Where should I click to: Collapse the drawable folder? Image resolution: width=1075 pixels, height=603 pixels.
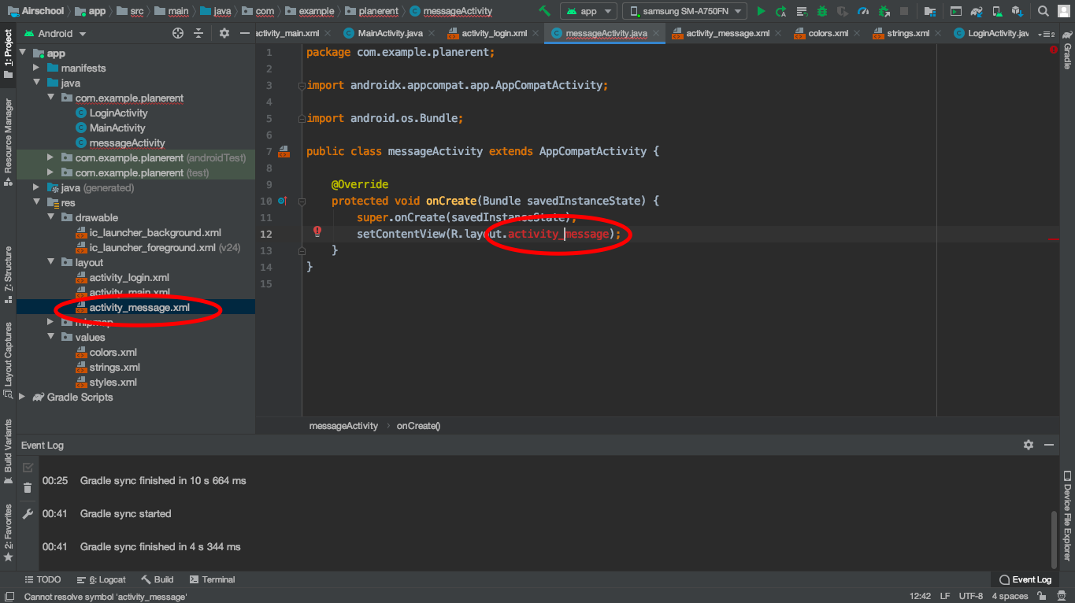coord(50,217)
